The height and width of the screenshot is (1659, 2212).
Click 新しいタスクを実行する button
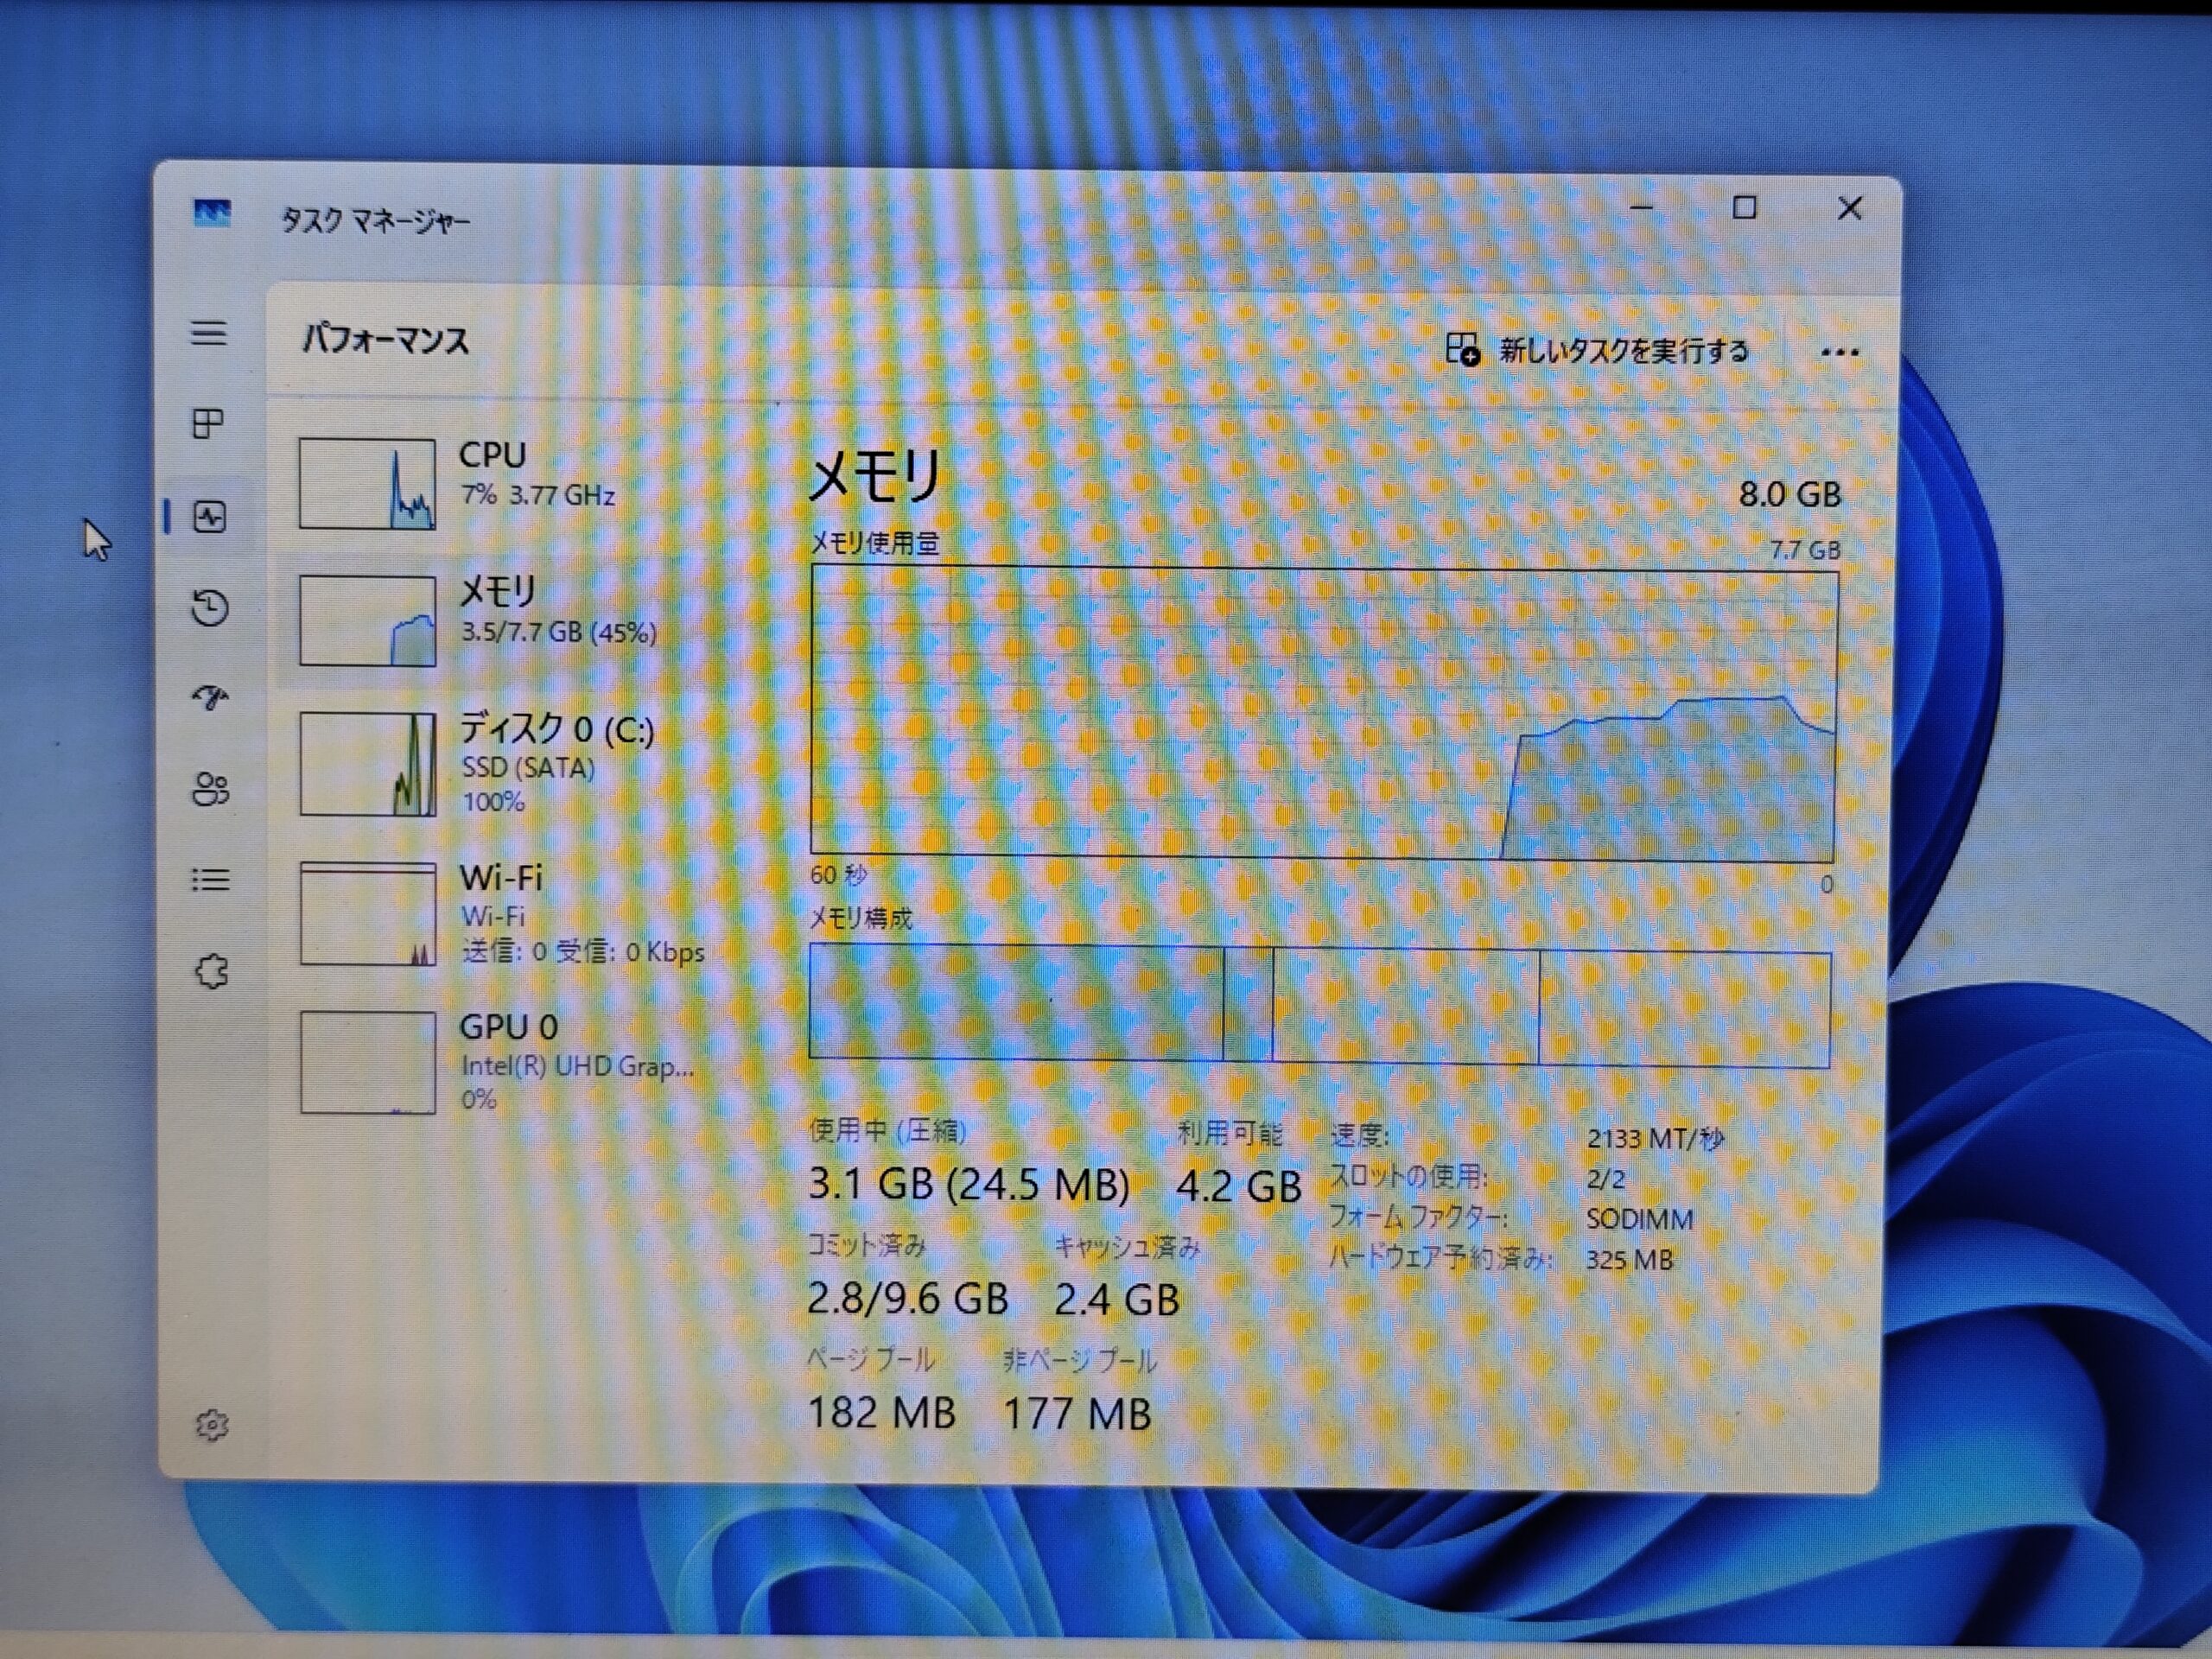(x=1597, y=351)
